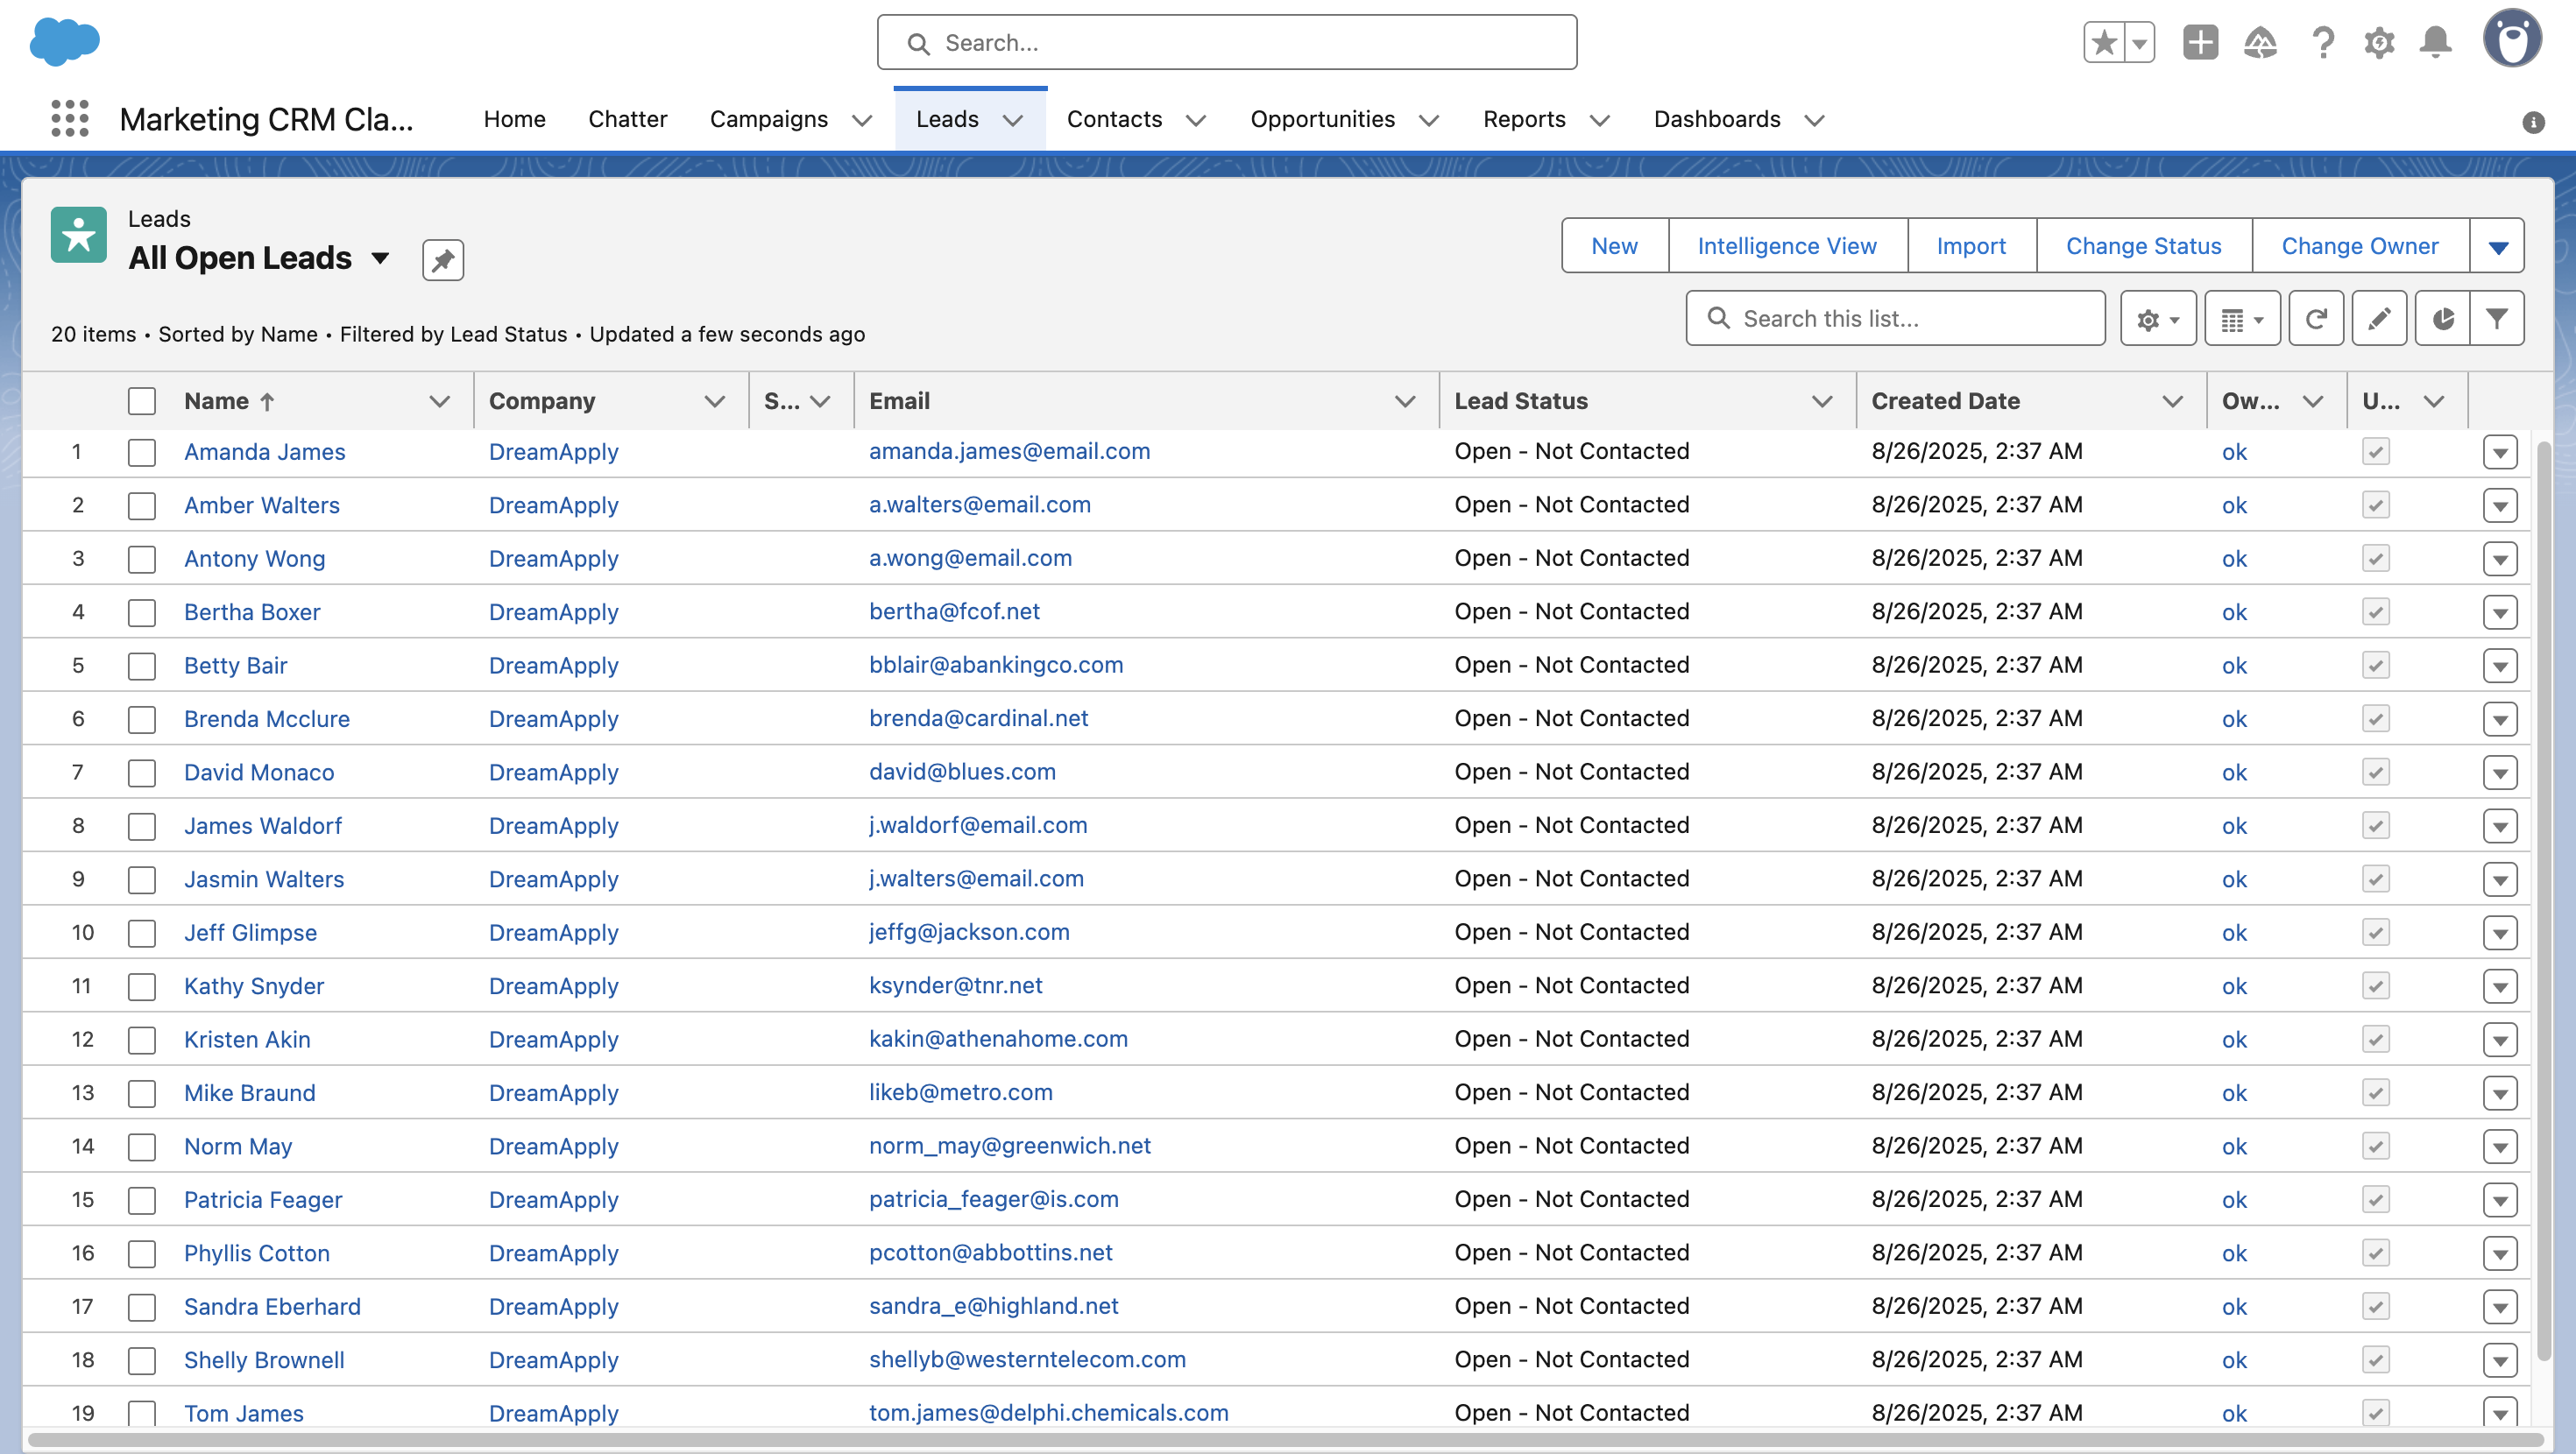Click the New lead button
This screenshot has width=2576, height=1454.
pos(1614,246)
